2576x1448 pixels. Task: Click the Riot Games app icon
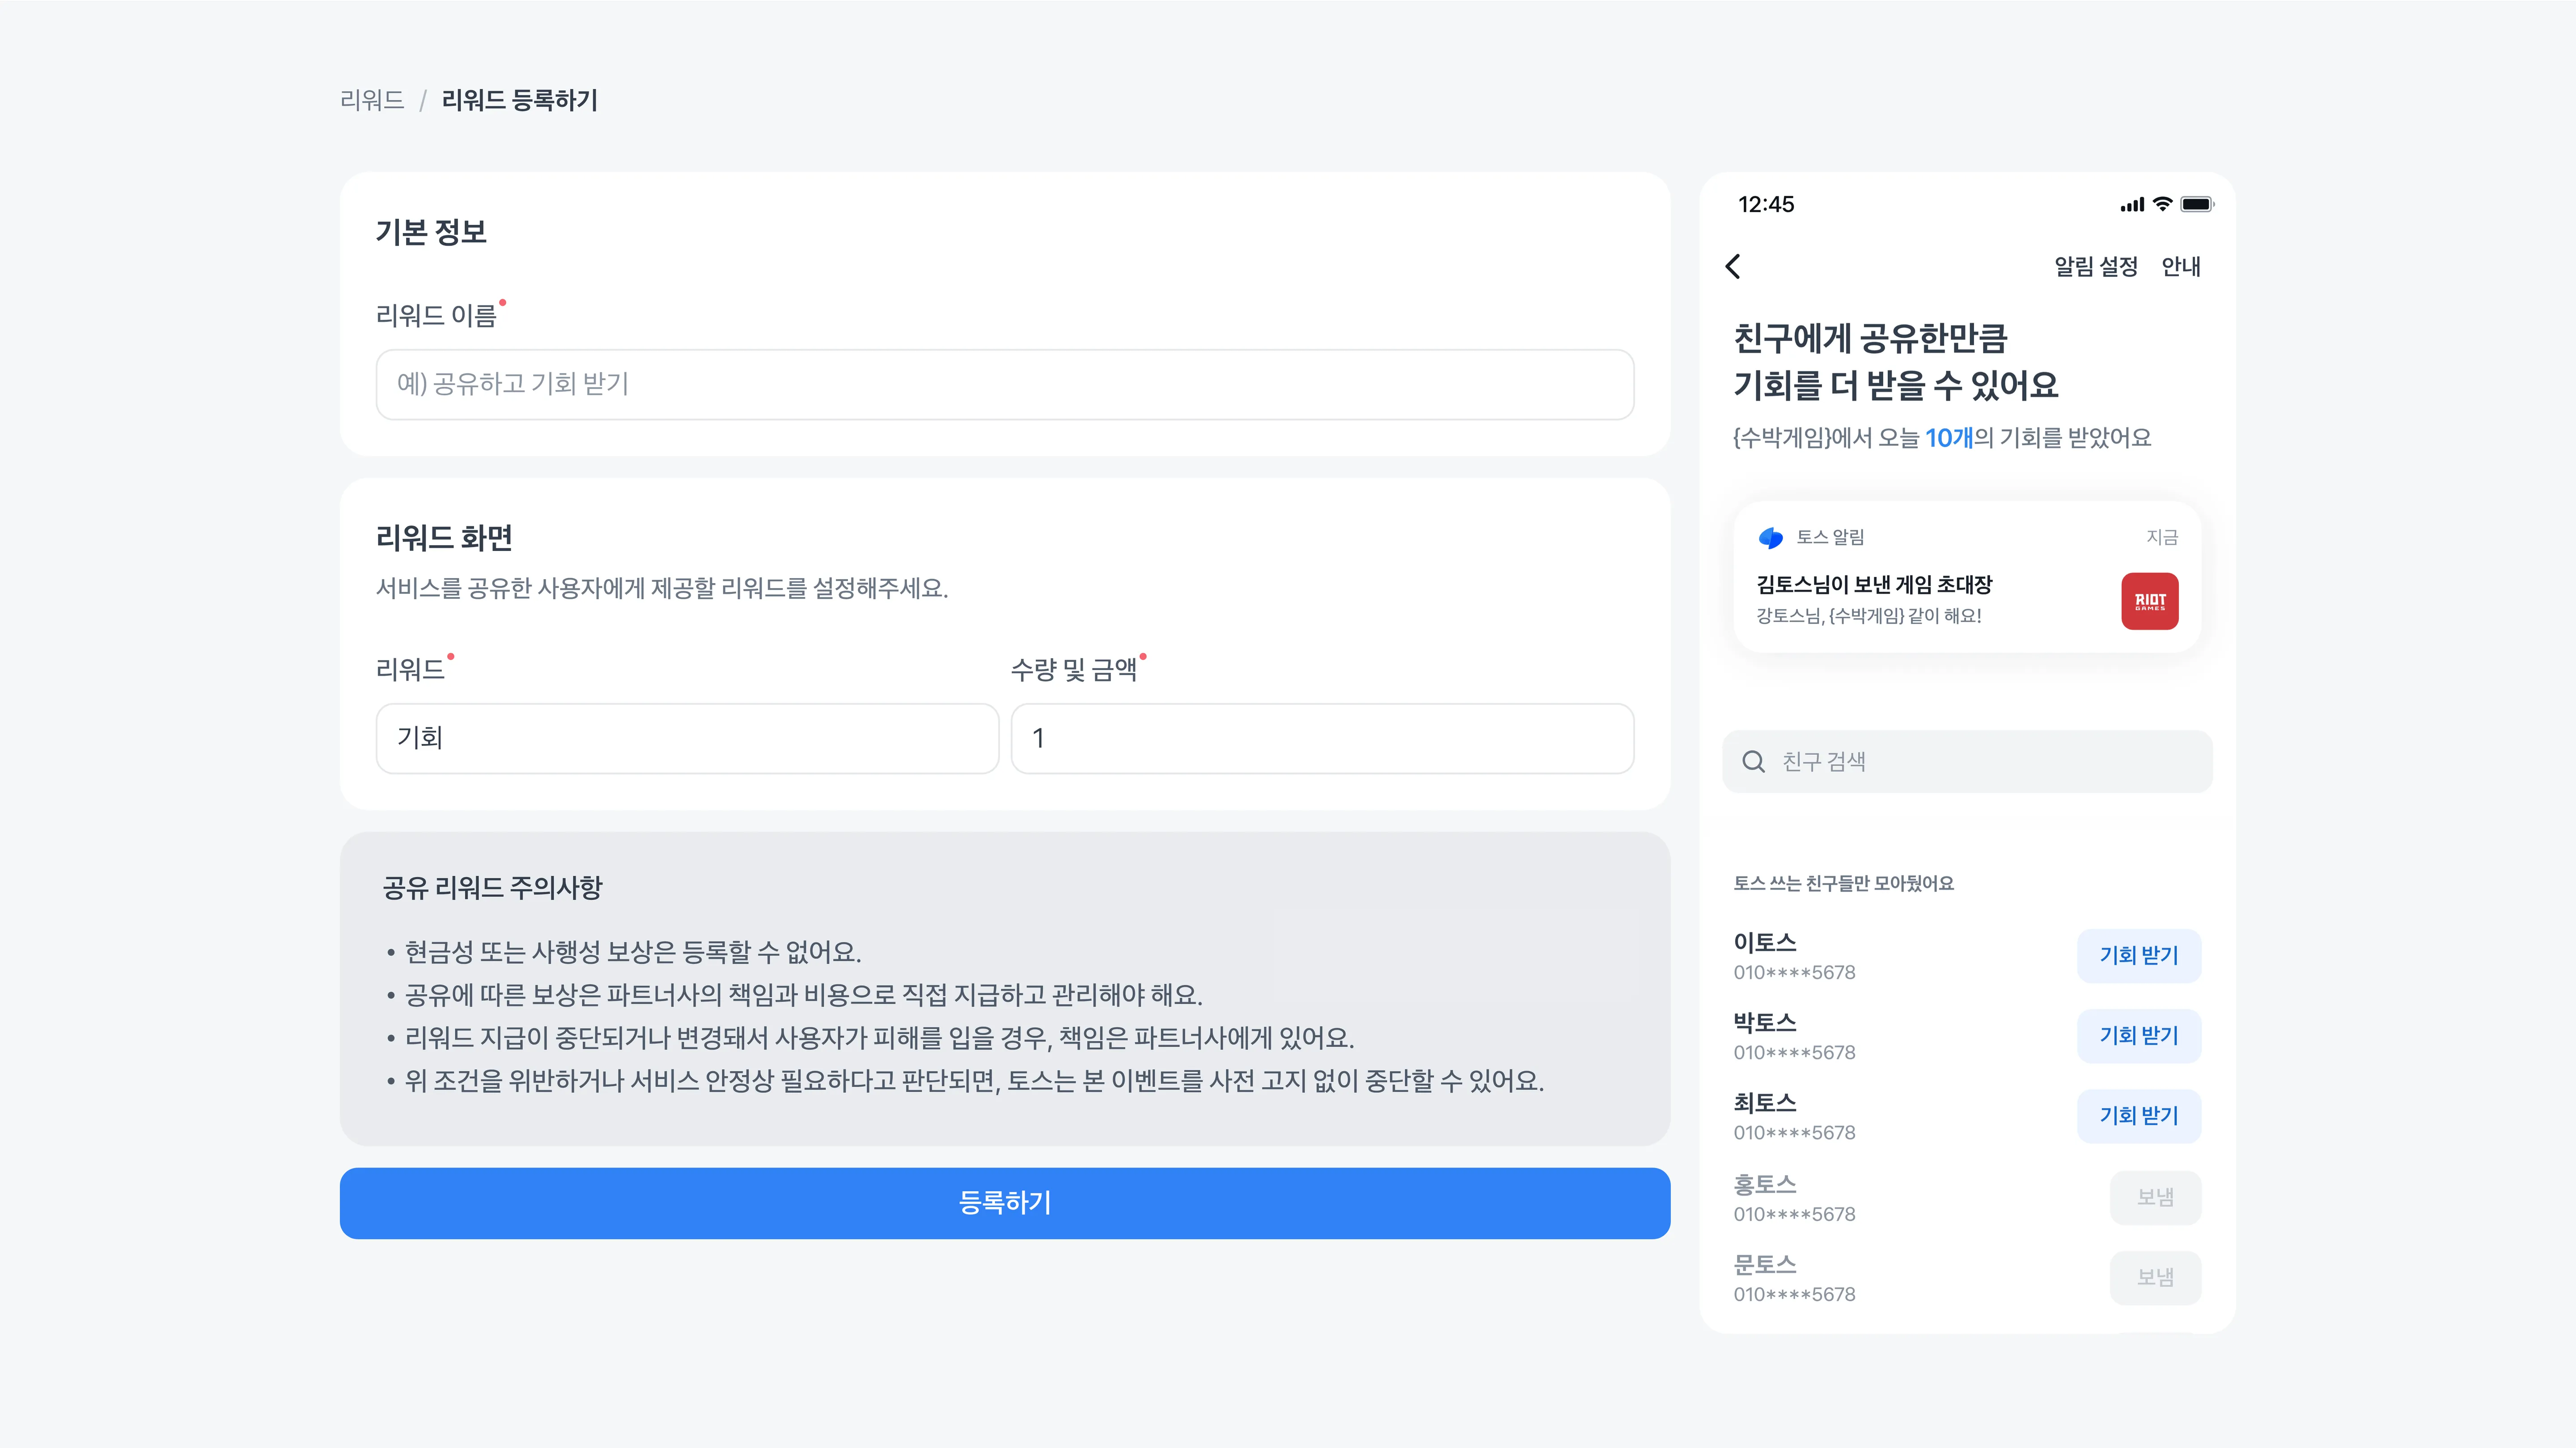coord(2149,601)
